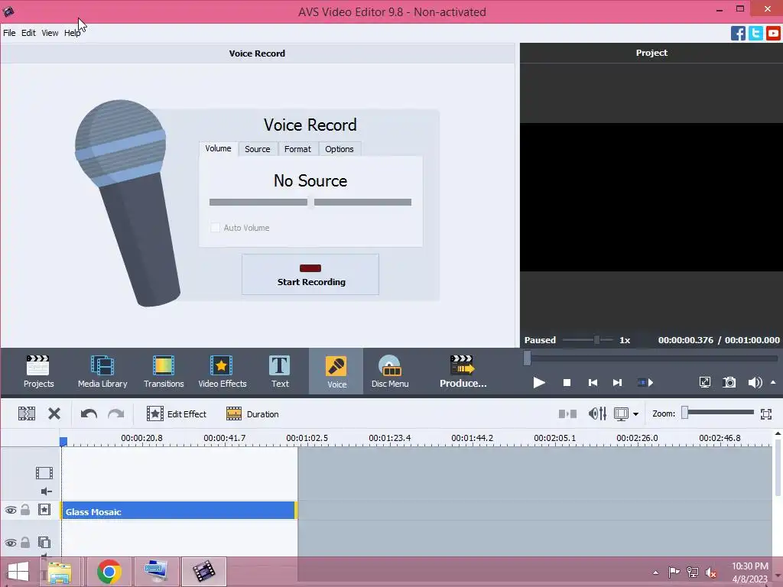Take a snapshot of the preview

pyautogui.click(x=729, y=382)
